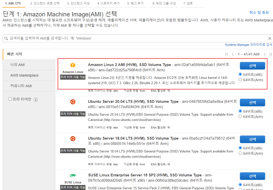This screenshot has height=190, width=273.
Task: Click Amazon Linux 2 AMI title text
Action: (129, 65)
